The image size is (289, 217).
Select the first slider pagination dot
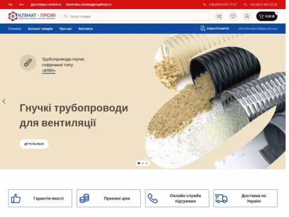[x=138, y=163]
